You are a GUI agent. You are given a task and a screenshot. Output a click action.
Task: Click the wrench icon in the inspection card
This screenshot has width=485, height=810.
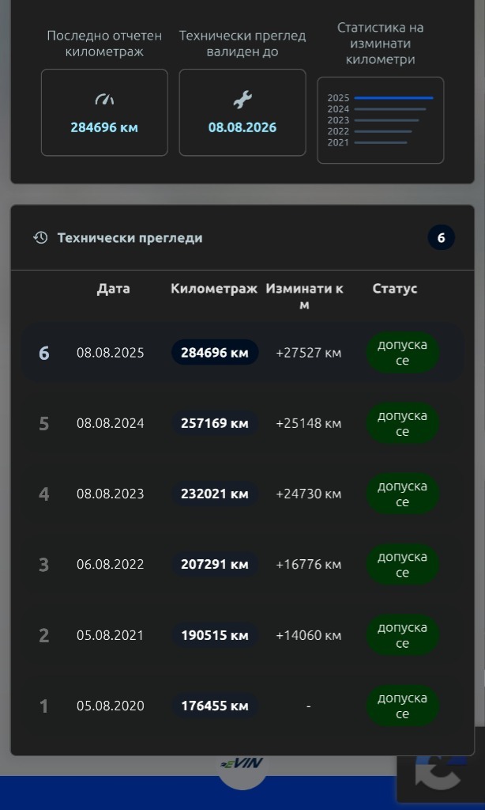(x=242, y=99)
